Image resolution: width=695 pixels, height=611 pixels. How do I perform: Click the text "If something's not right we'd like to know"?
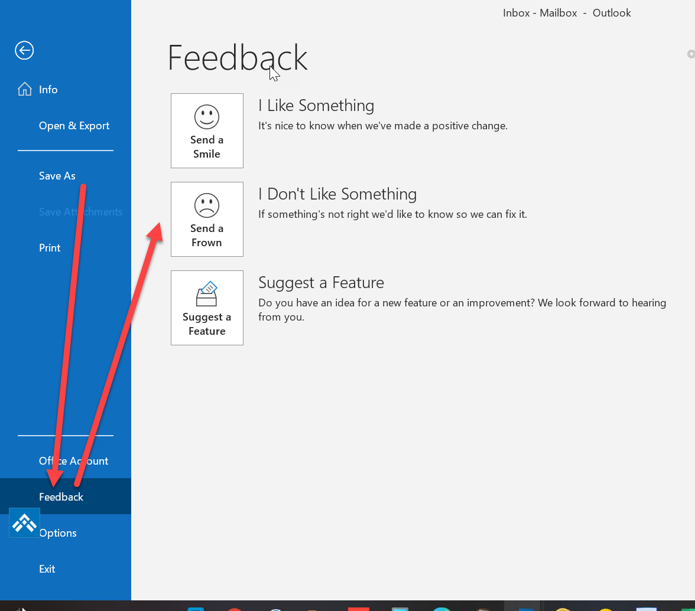coord(356,214)
